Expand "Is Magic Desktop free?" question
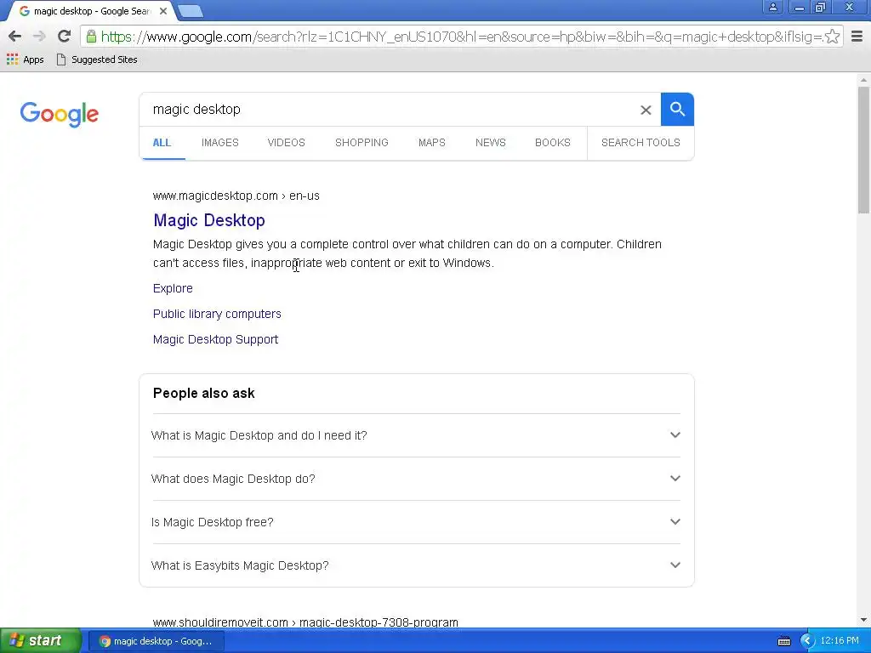871x653 pixels. 416,522
